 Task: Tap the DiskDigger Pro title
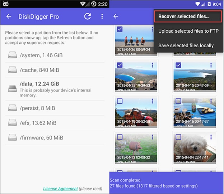39,16
